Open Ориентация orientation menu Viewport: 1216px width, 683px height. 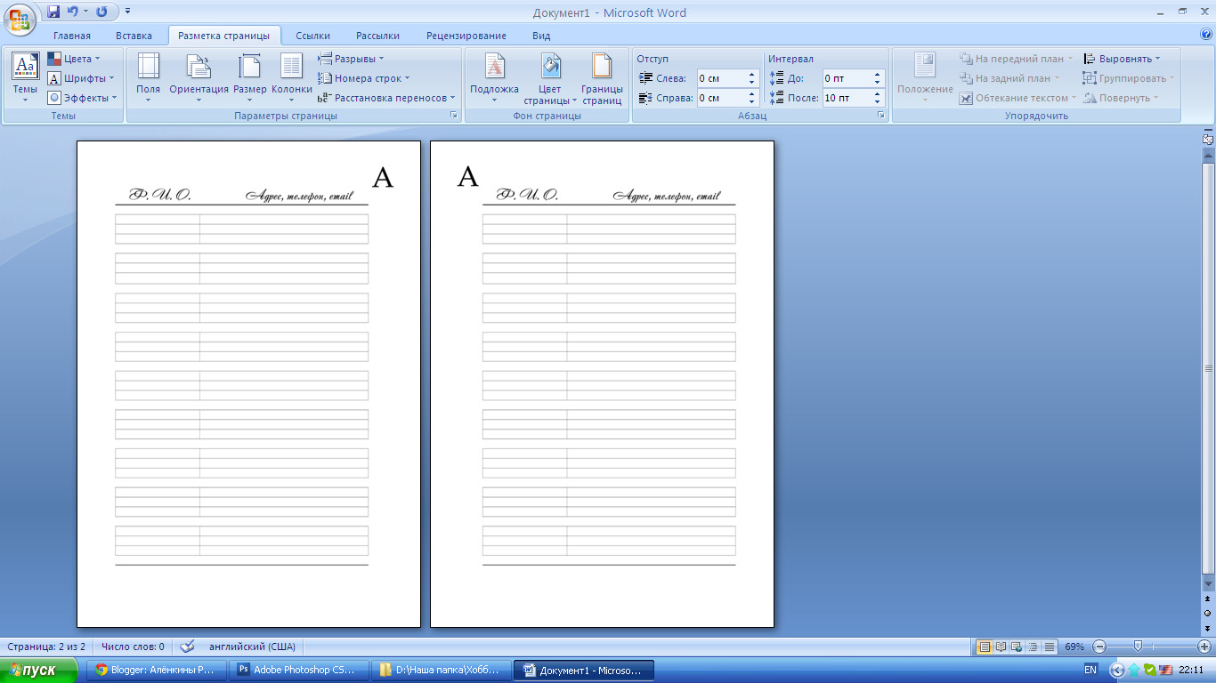[x=199, y=78]
